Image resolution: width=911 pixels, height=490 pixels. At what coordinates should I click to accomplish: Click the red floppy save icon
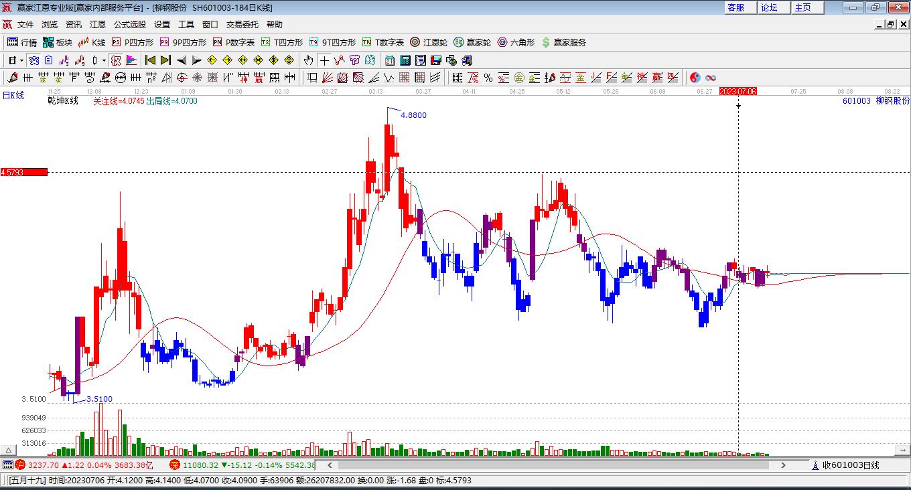pyautogui.click(x=436, y=60)
